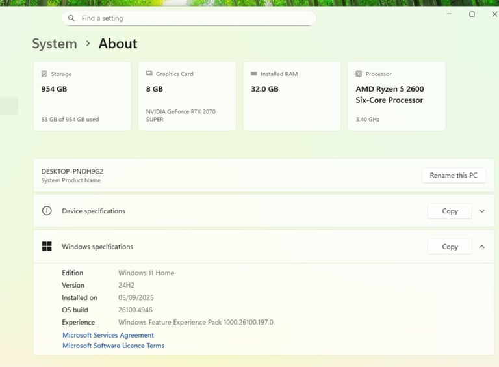The image size is (499, 367).
Task: Copy the Windows specifications
Action: 450,247
